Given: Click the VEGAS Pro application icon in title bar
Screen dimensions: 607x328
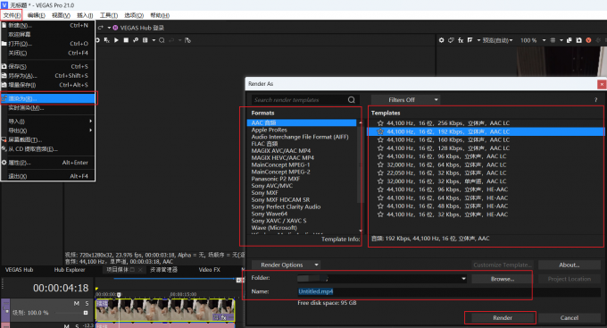Looking at the screenshot, I should click(x=4, y=5).
